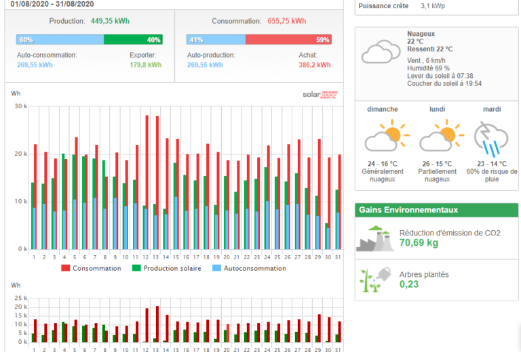Click Auto-consommation value 269,55 kWh
Screen dimensions: 521x352
point(35,65)
